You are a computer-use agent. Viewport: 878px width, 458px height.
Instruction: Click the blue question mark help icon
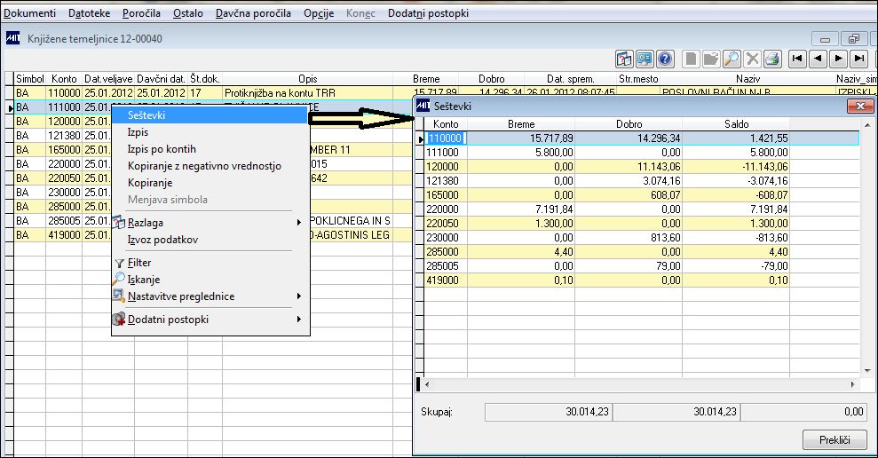point(665,59)
